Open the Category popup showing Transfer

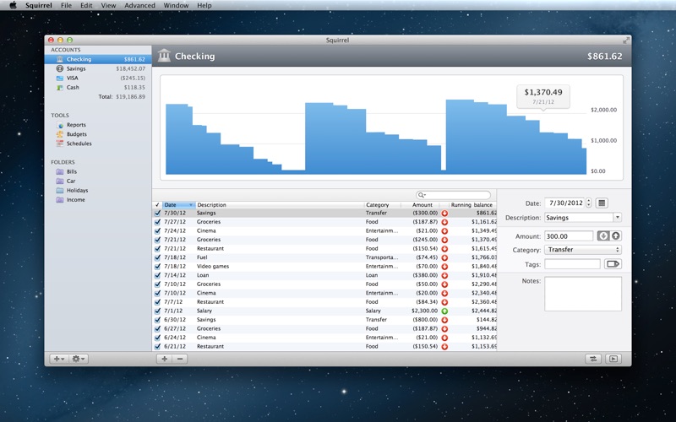[582, 250]
